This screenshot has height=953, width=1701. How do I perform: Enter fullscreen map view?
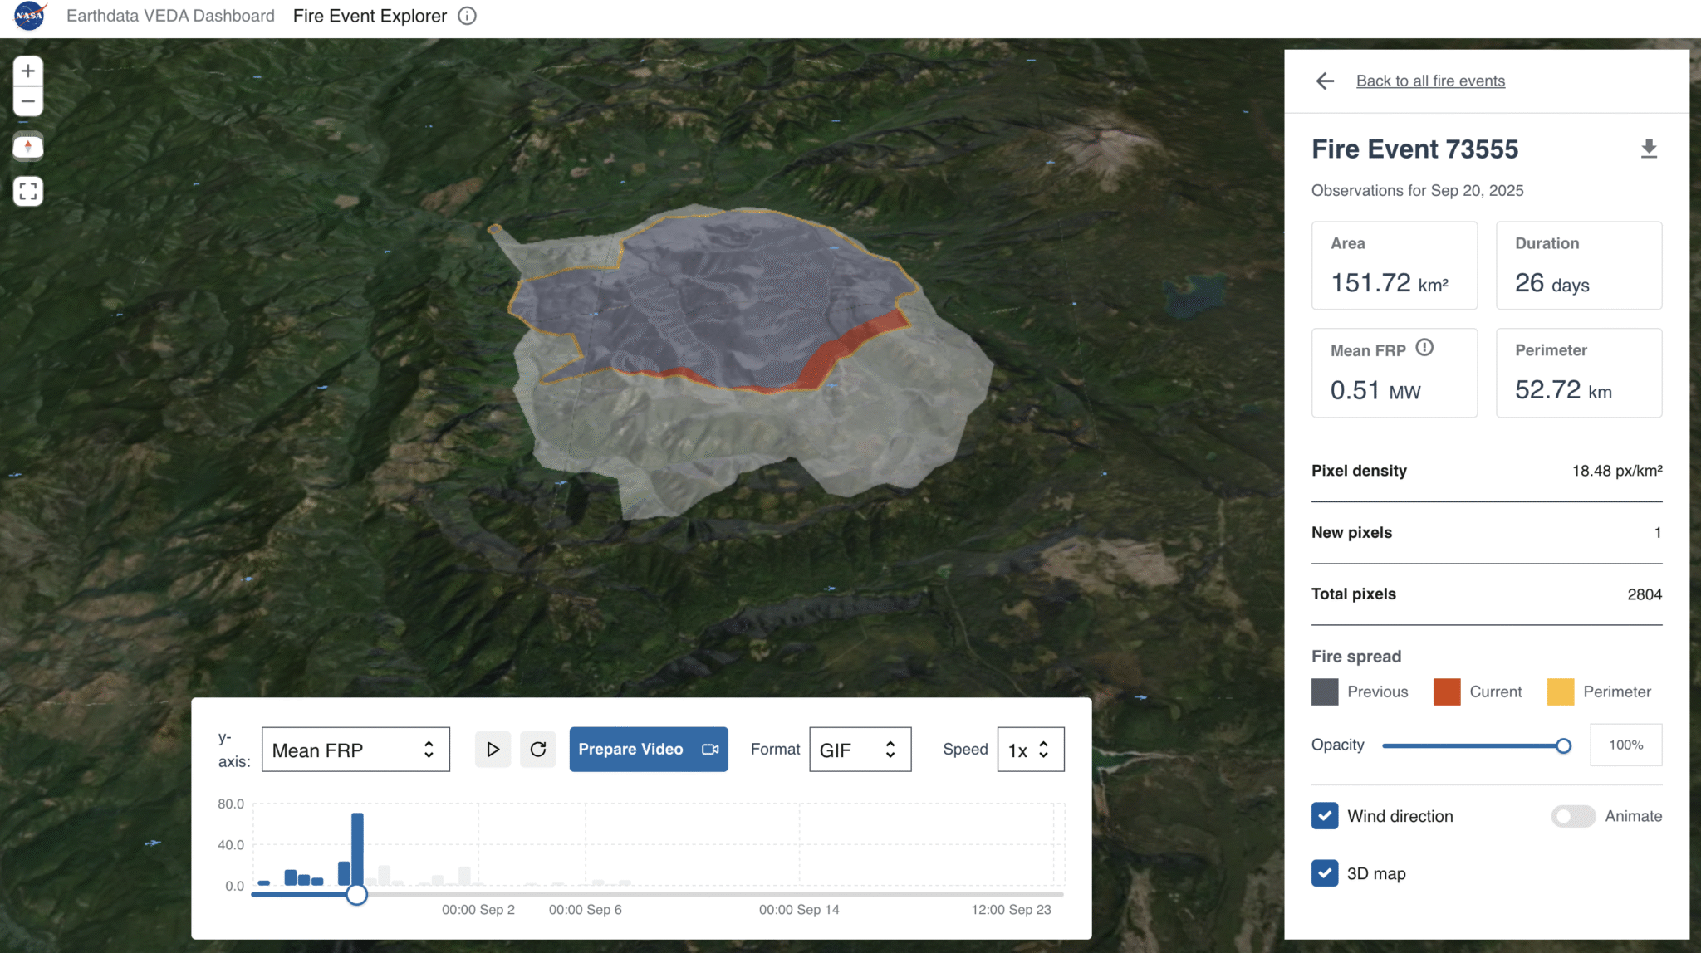click(x=27, y=190)
